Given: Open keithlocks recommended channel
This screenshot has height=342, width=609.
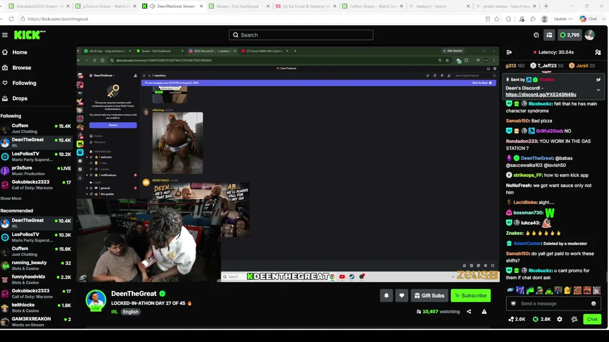Looking at the screenshot, I should click(37, 308).
